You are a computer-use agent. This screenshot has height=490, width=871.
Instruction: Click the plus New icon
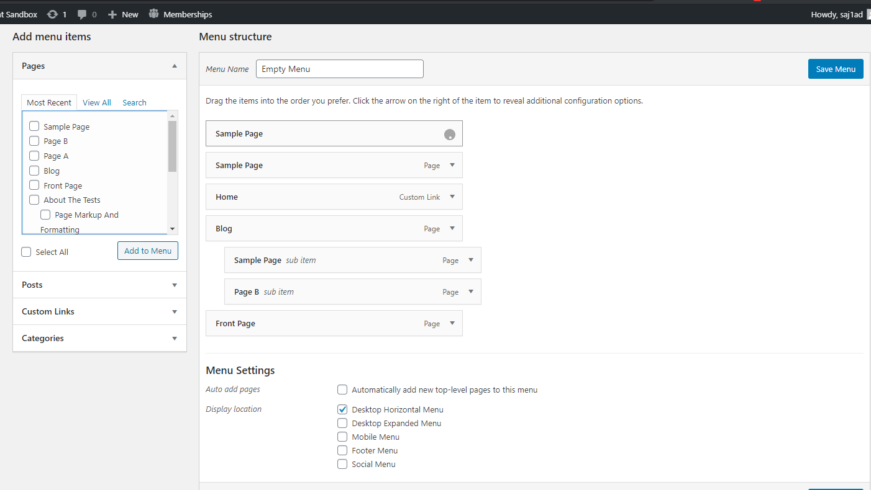(112, 14)
